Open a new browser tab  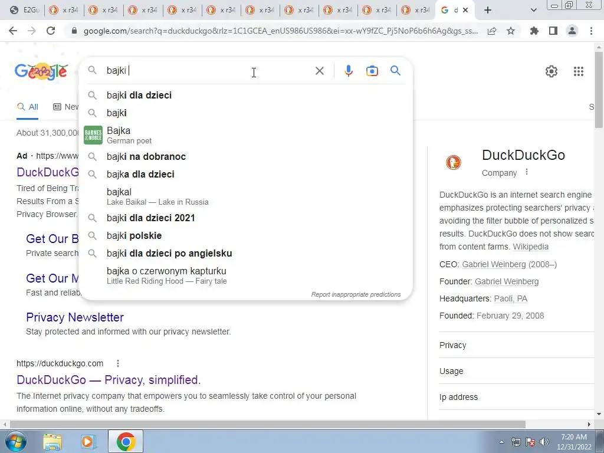point(488,11)
